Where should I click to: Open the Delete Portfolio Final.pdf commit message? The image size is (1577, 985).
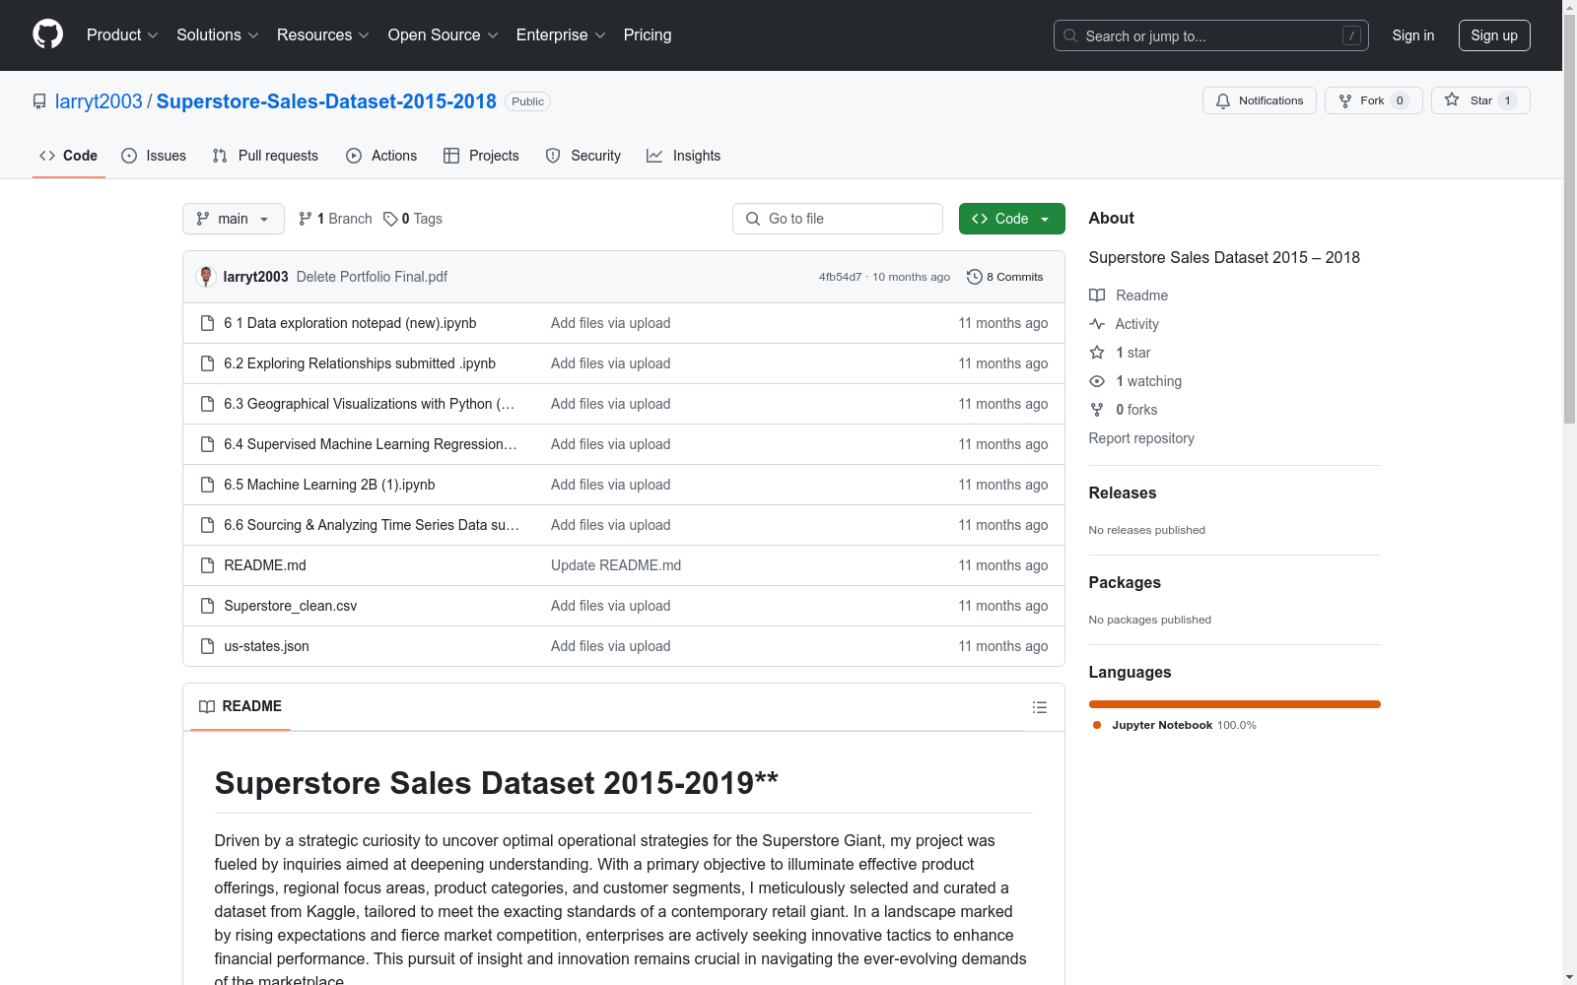pyautogui.click(x=372, y=277)
